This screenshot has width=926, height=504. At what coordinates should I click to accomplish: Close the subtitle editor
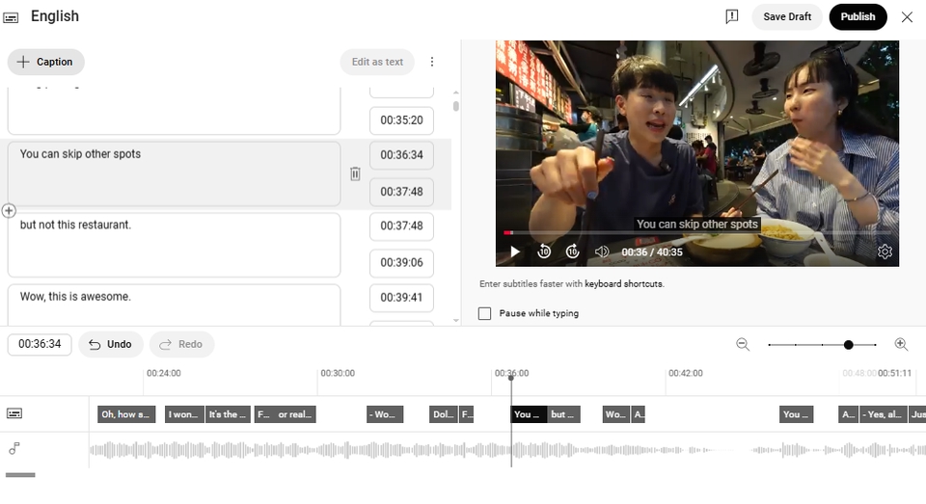(907, 17)
